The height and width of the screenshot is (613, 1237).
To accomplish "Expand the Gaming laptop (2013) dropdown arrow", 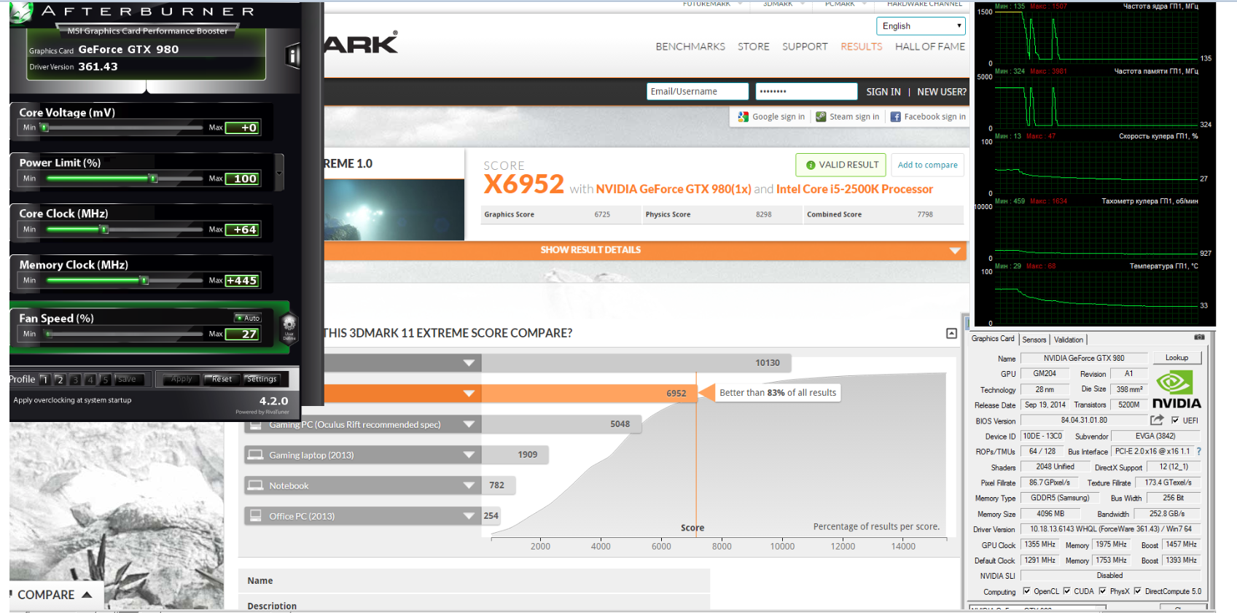I will click(469, 455).
